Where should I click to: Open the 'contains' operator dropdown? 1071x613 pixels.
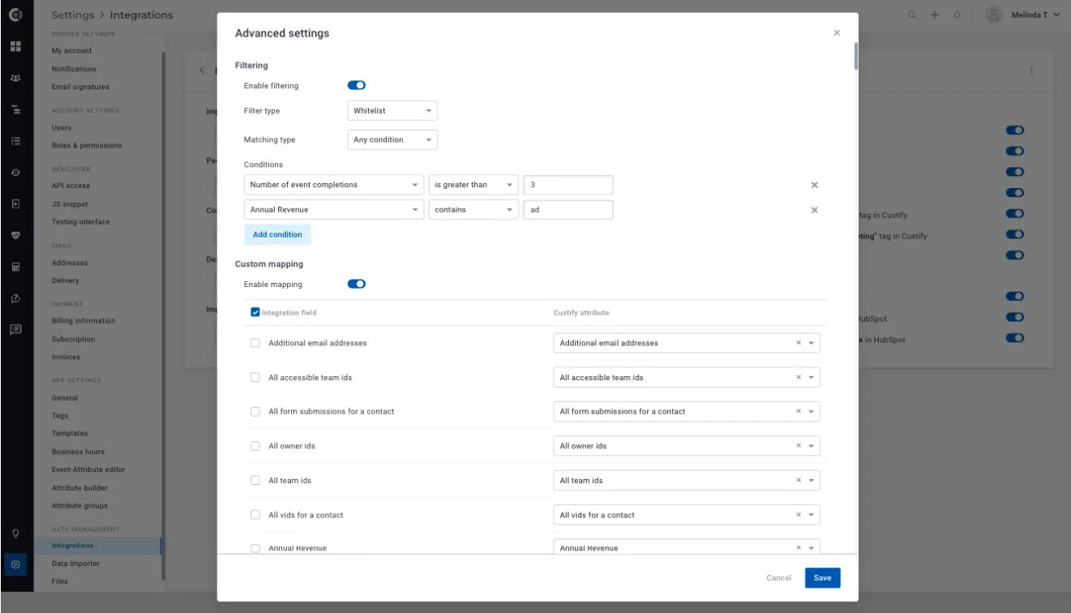pyautogui.click(x=473, y=210)
